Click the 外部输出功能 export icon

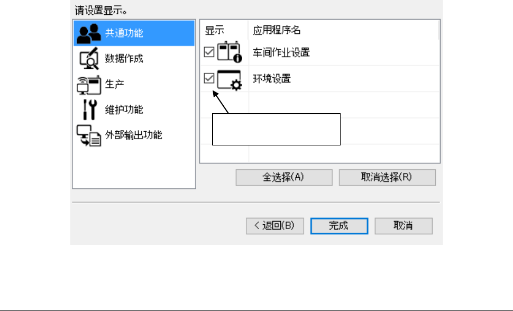(x=89, y=135)
